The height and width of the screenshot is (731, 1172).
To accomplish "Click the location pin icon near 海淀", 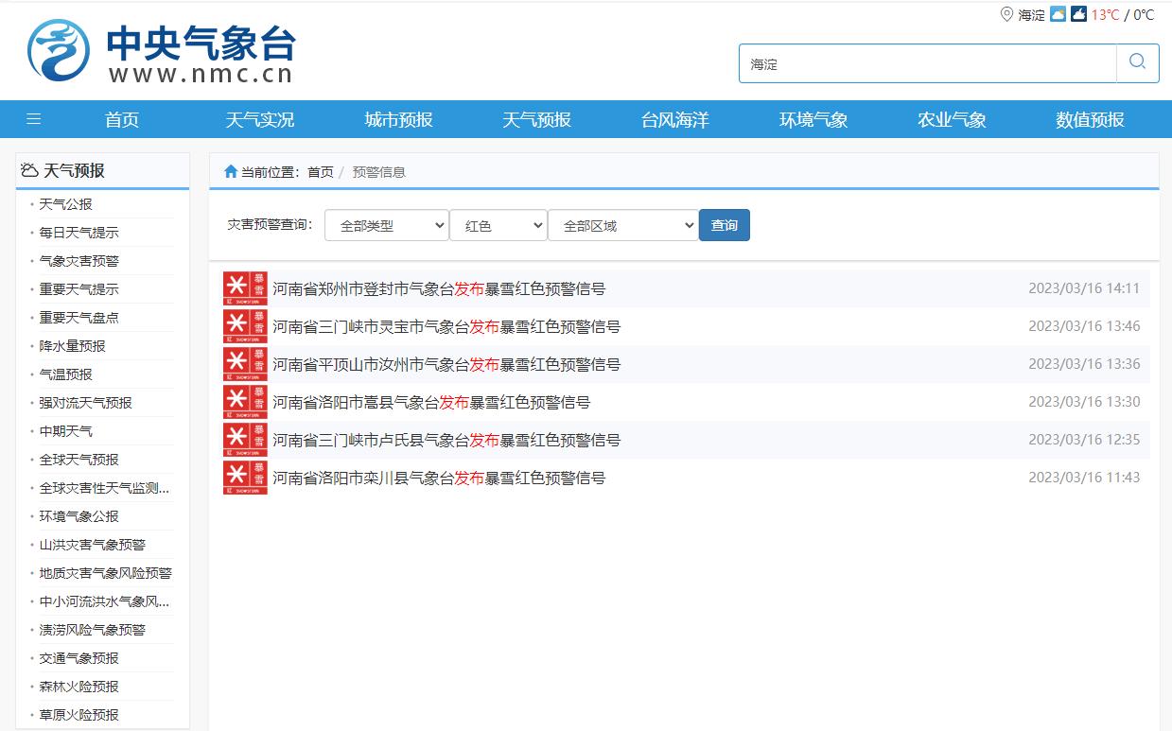I will coord(1006,14).
